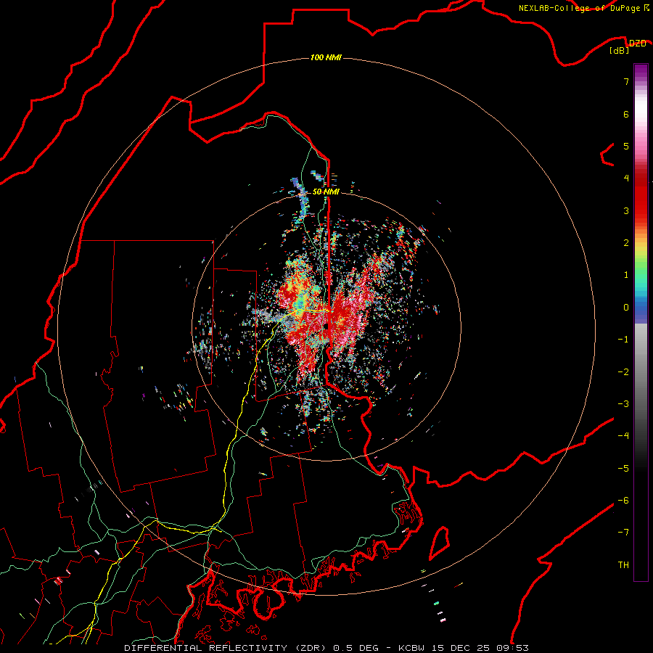Click the 50 NMI range ring label
This screenshot has height=653, width=653.
coord(326,192)
